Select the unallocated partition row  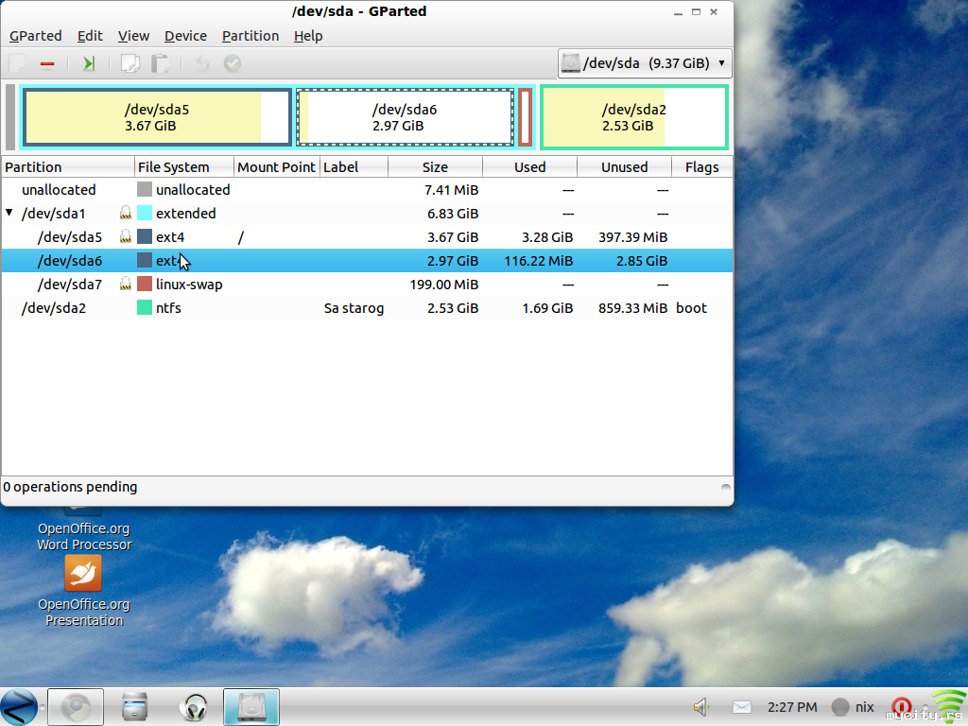point(367,189)
